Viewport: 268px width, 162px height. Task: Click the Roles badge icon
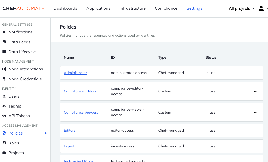tap(4, 143)
